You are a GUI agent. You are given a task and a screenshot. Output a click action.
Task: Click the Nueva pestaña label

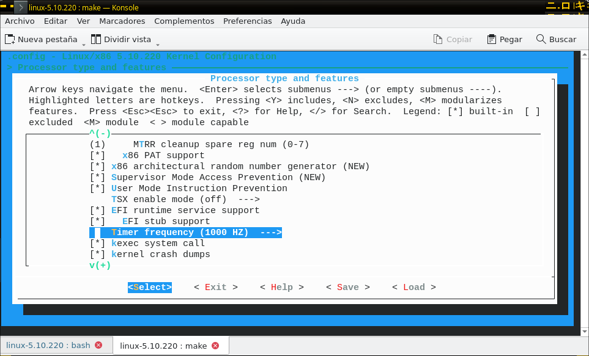(47, 40)
